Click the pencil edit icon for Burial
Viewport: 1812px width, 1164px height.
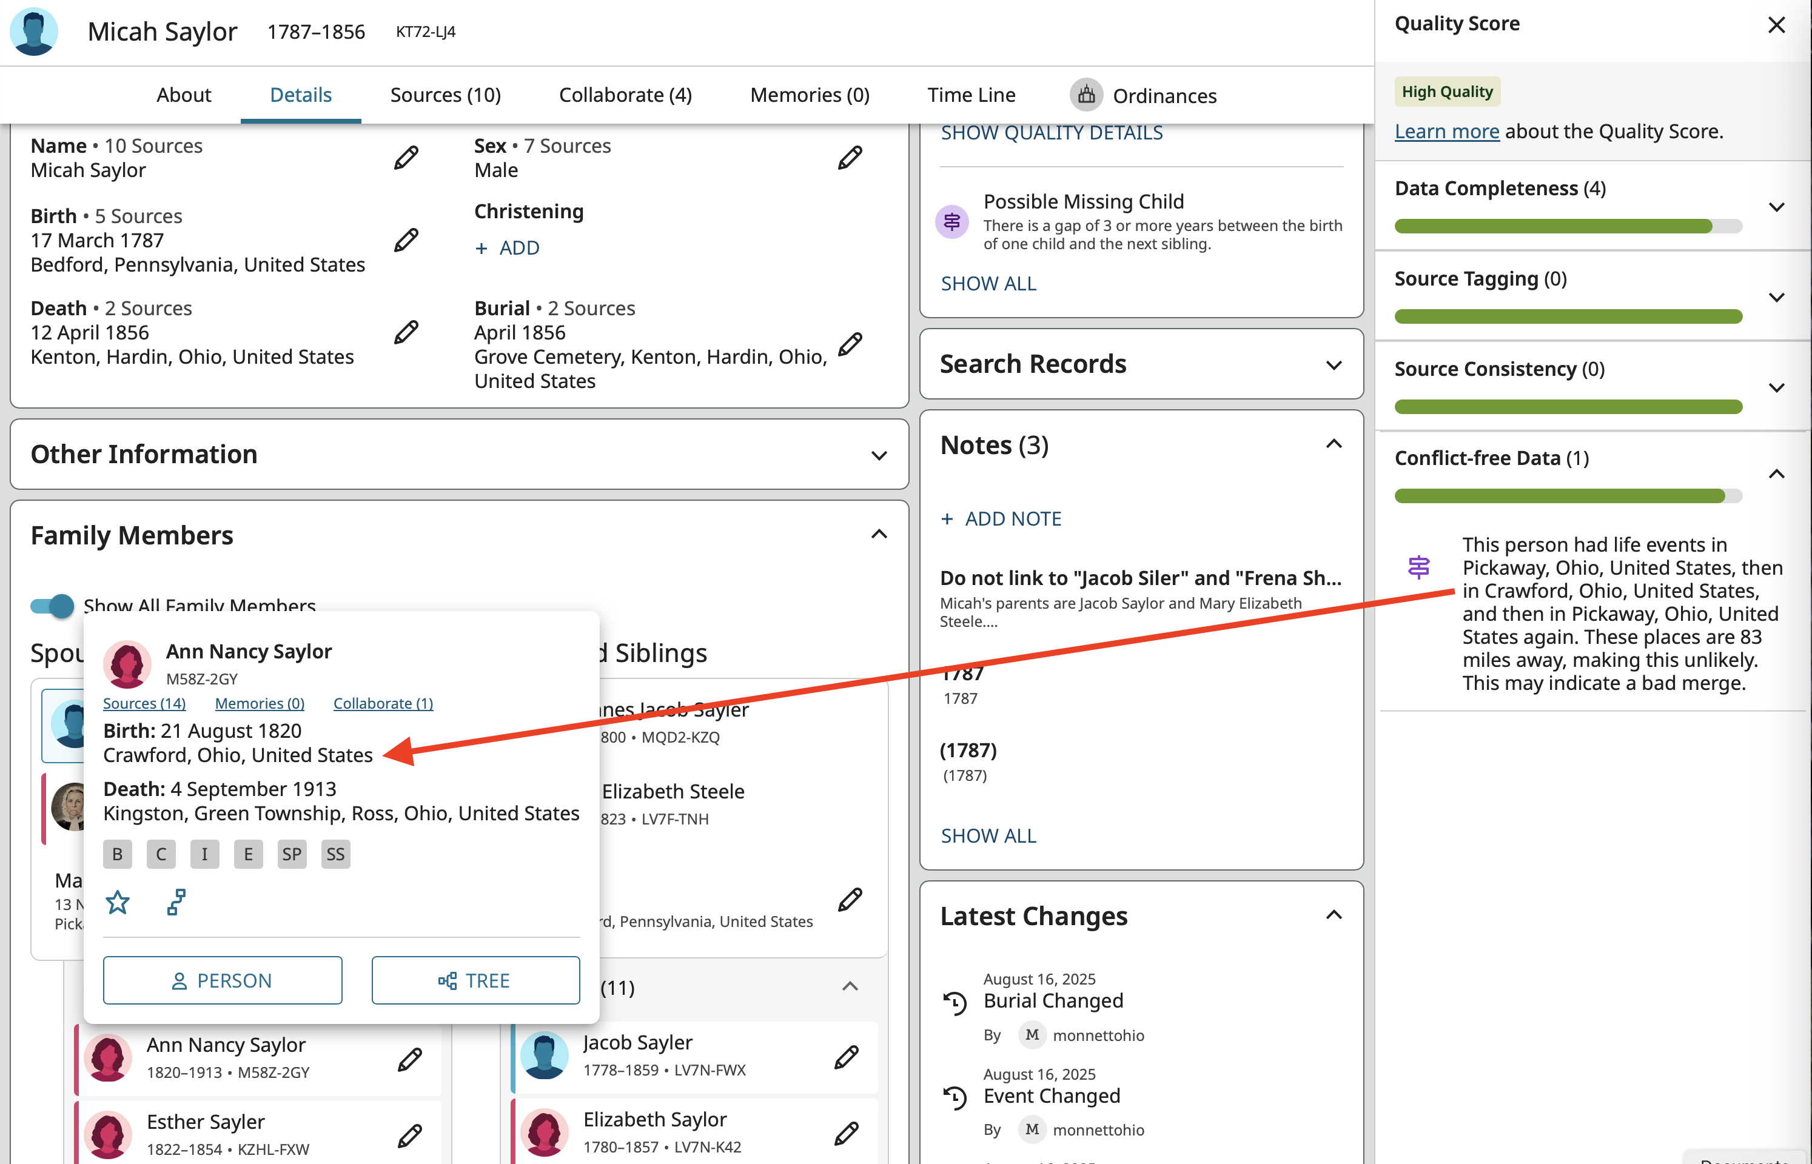(850, 344)
